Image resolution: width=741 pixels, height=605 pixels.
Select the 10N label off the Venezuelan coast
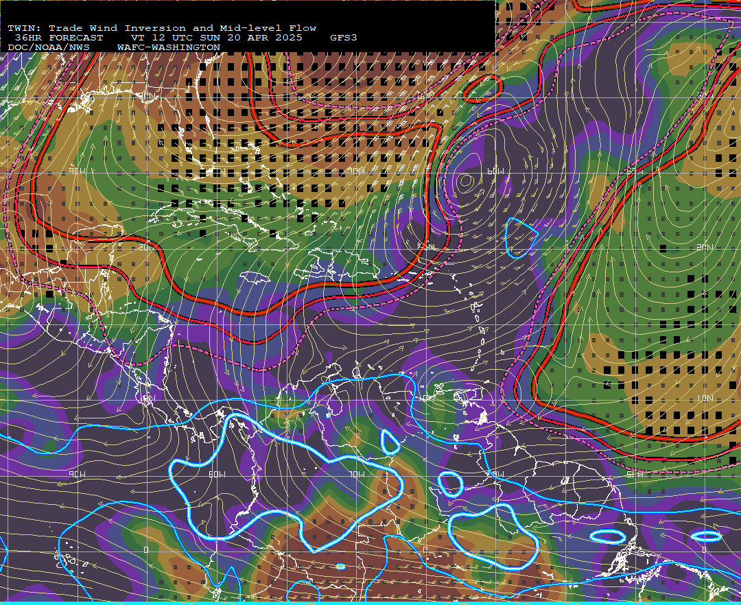(x=427, y=398)
